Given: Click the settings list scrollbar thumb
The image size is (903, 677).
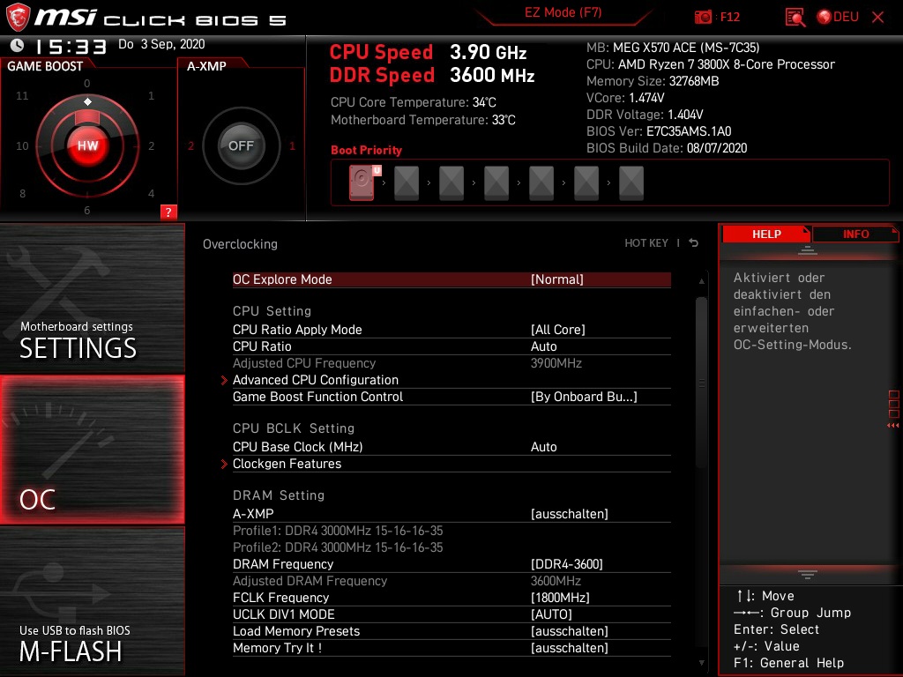Looking at the screenshot, I should tap(701, 383).
